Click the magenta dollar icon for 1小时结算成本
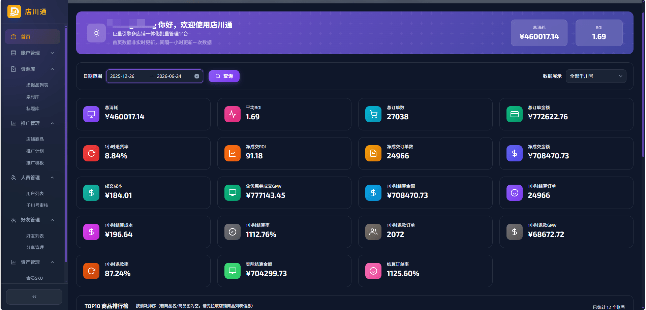 91,232
